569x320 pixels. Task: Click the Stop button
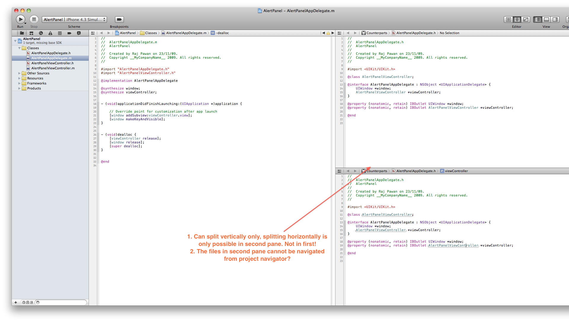34,20
